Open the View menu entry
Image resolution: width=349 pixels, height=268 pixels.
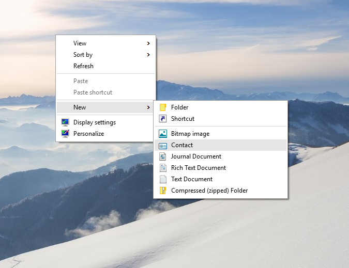point(80,43)
